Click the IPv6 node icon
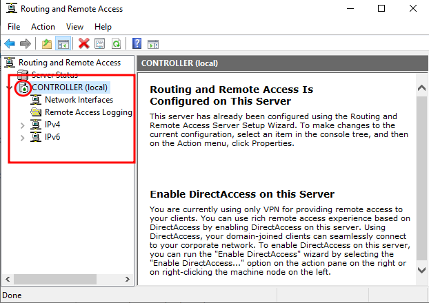This screenshot has width=429, height=303. (36, 137)
